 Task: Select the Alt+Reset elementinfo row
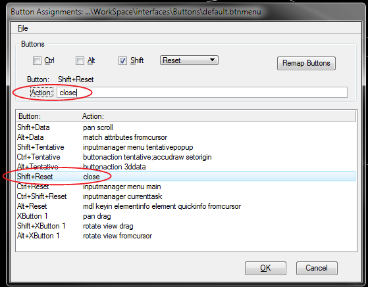186,206
